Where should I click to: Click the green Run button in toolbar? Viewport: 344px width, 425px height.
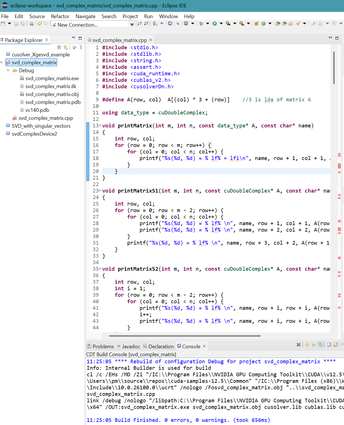tap(215, 24)
